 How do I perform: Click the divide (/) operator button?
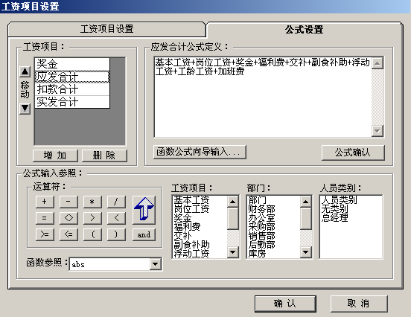point(116,202)
